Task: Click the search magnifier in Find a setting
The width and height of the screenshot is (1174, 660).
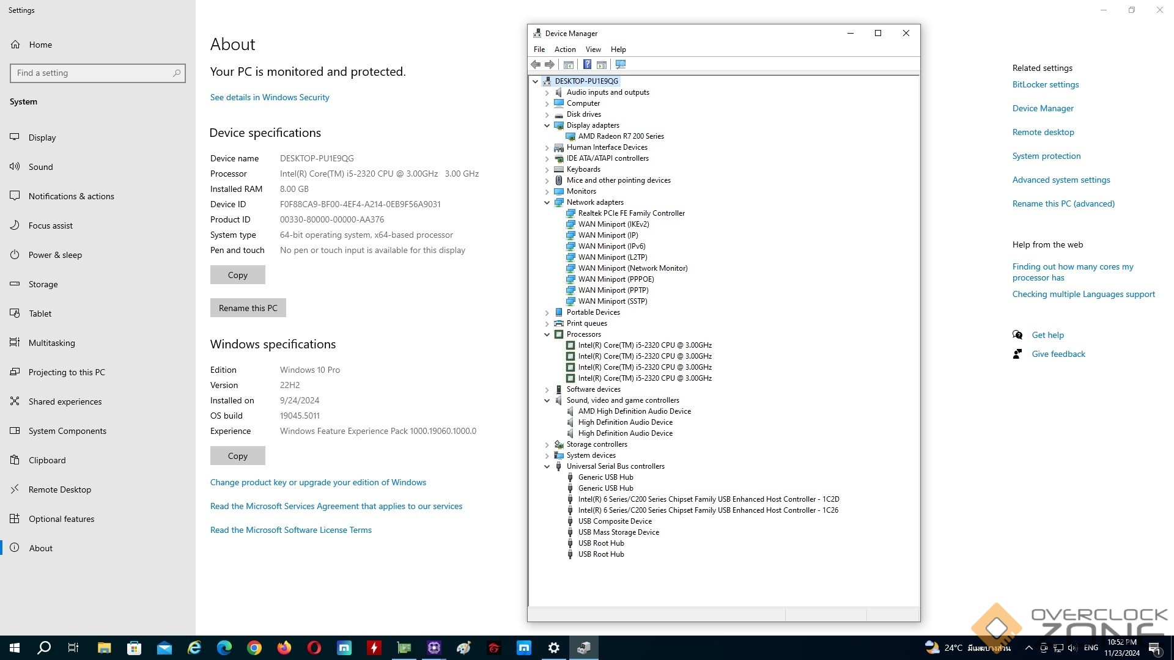Action: click(x=177, y=73)
